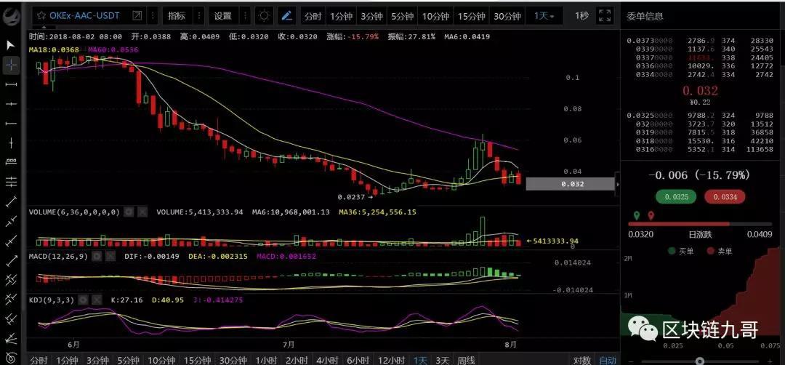Click latest price 0.032 in order book
This screenshot has height=365, width=785.
click(x=701, y=91)
